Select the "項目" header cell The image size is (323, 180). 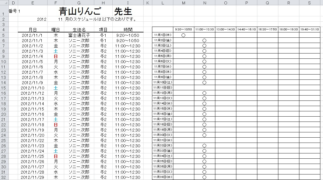tap(103, 30)
